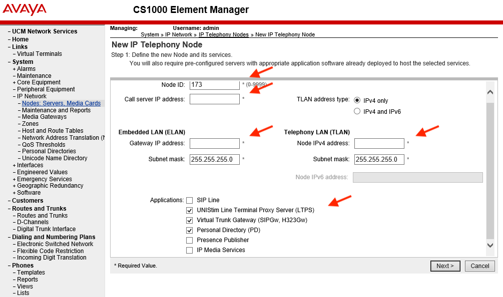Open D-Channels item

pyautogui.click(x=33, y=222)
